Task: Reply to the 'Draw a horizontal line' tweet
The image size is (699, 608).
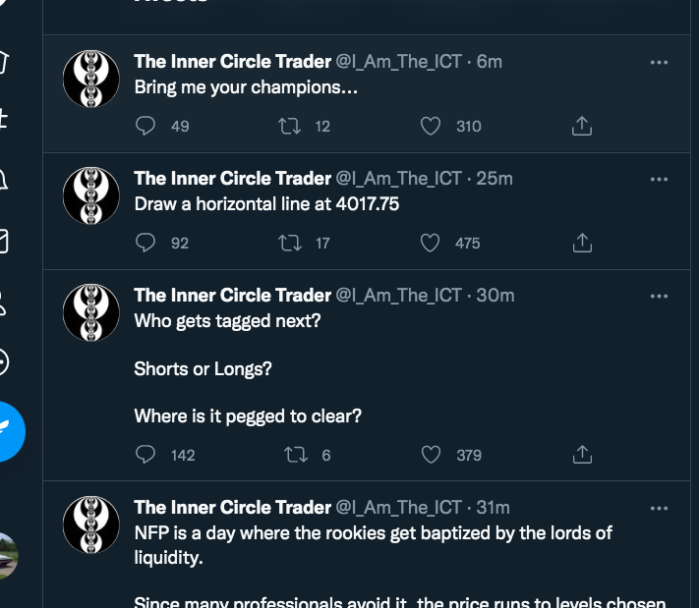Action: click(x=146, y=243)
